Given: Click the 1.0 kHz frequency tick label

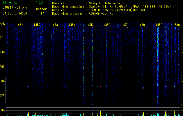Looking at the screenshot, I should tap(2, 52).
